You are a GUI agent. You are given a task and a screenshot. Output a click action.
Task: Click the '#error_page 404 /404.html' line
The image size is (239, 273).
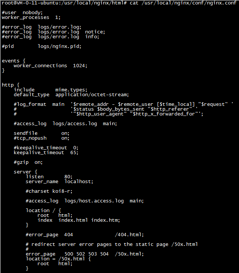click(x=85, y=235)
